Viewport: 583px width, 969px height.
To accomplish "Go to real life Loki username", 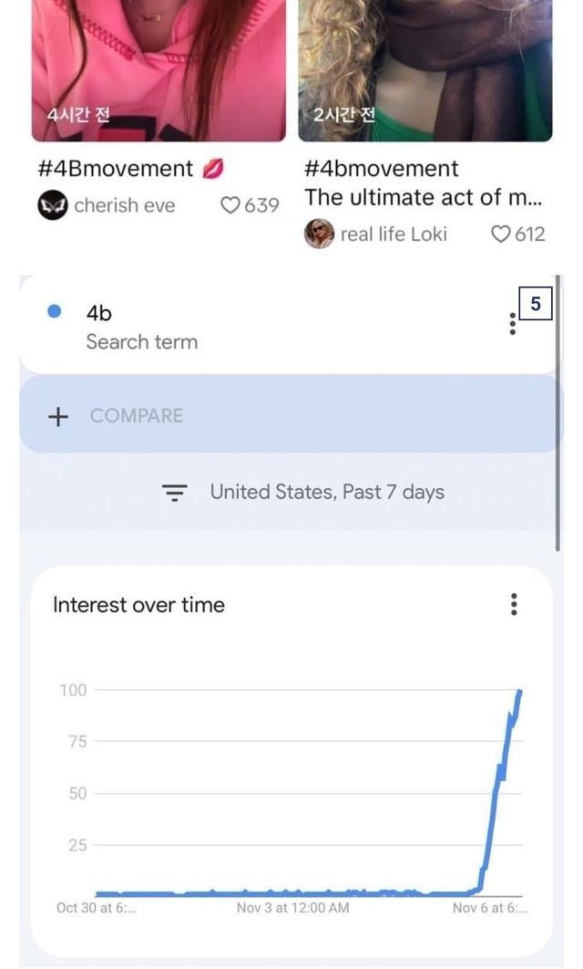I will (x=394, y=234).
